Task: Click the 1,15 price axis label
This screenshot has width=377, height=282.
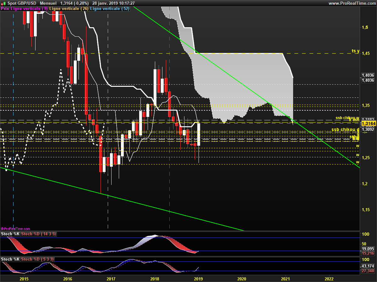Action: [365, 210]
